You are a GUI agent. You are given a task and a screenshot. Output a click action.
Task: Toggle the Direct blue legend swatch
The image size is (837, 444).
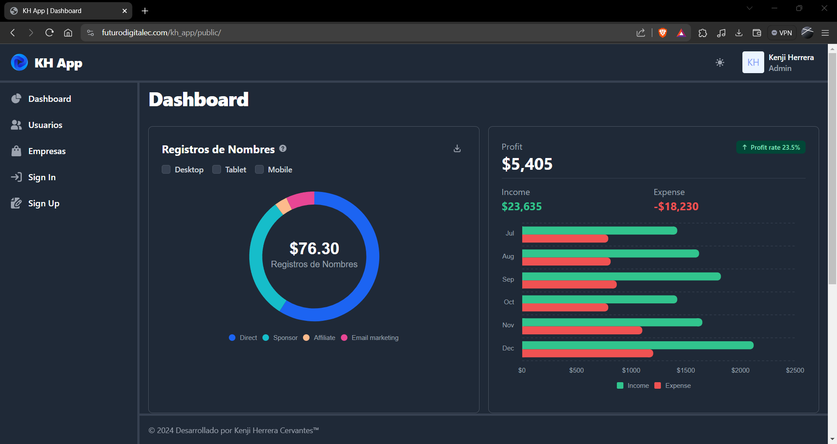(x=232, y=338)
